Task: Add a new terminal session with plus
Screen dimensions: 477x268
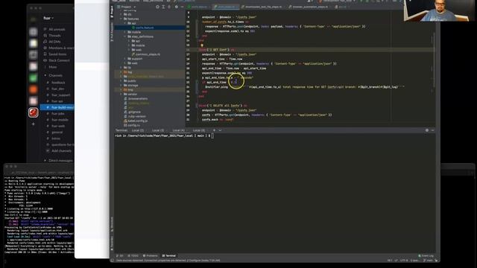Action: tap(214, 130)
